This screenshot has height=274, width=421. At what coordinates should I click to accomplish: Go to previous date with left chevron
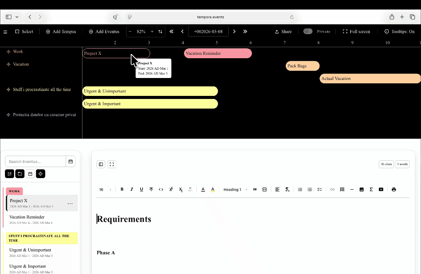(182, 32)
